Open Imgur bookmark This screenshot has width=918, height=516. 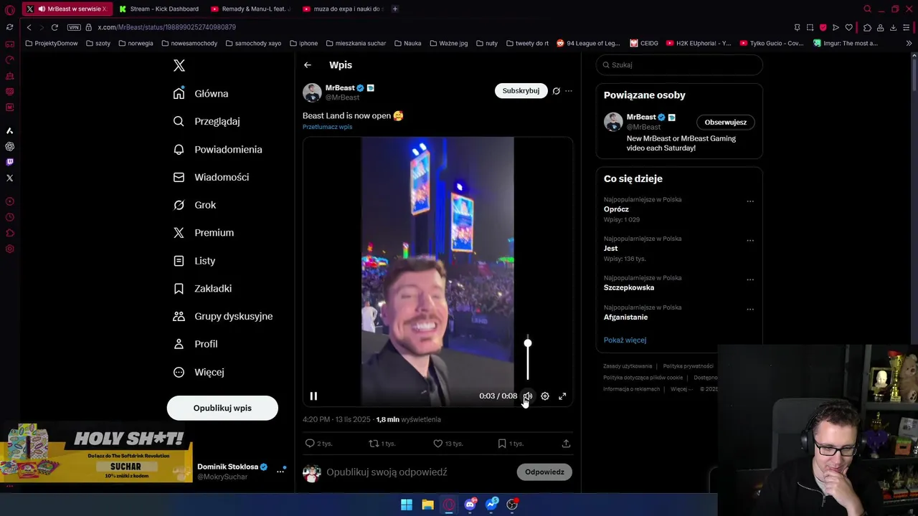pos(846,43)
